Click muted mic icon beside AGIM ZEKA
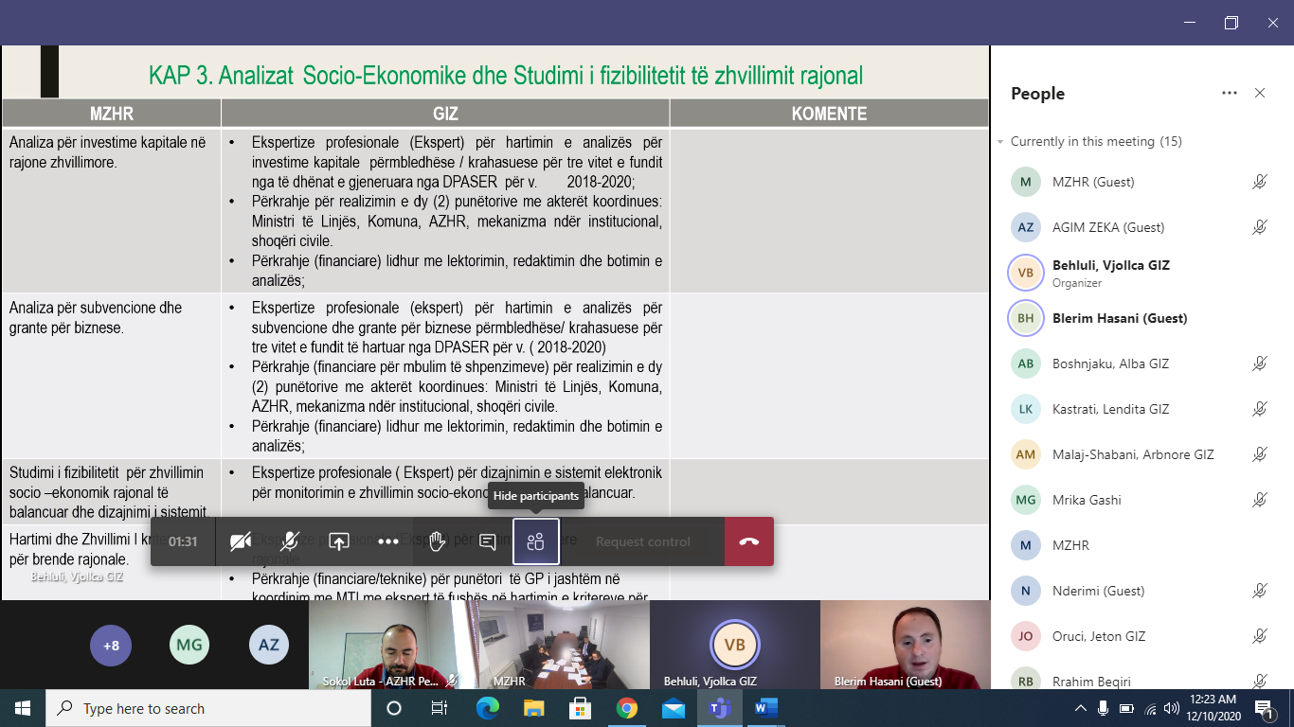 pos(1259,227)
